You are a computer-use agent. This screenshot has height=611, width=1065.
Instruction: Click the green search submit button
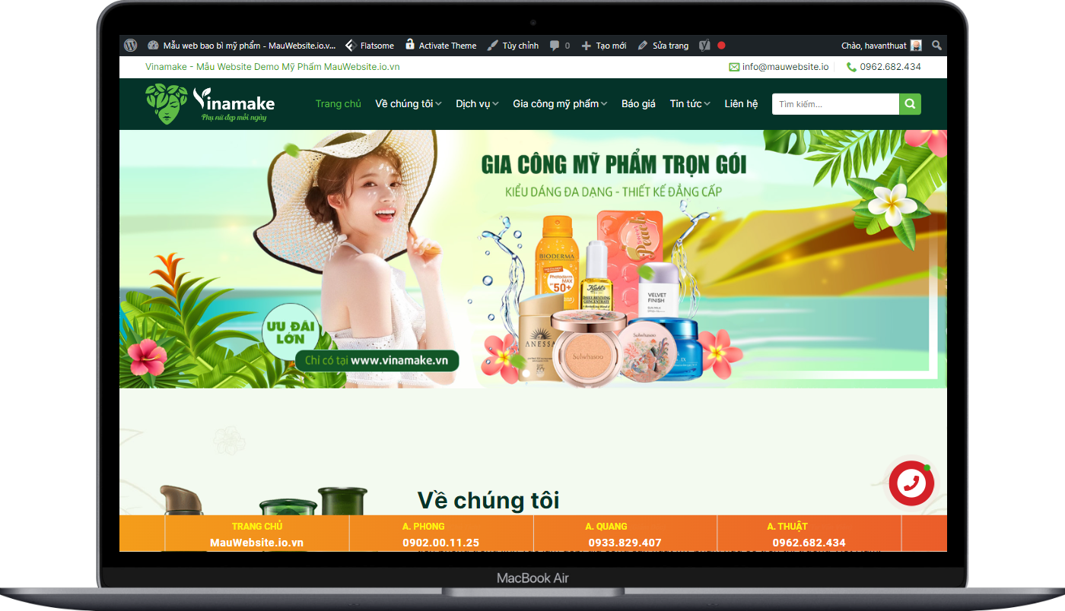coord(910,104)
